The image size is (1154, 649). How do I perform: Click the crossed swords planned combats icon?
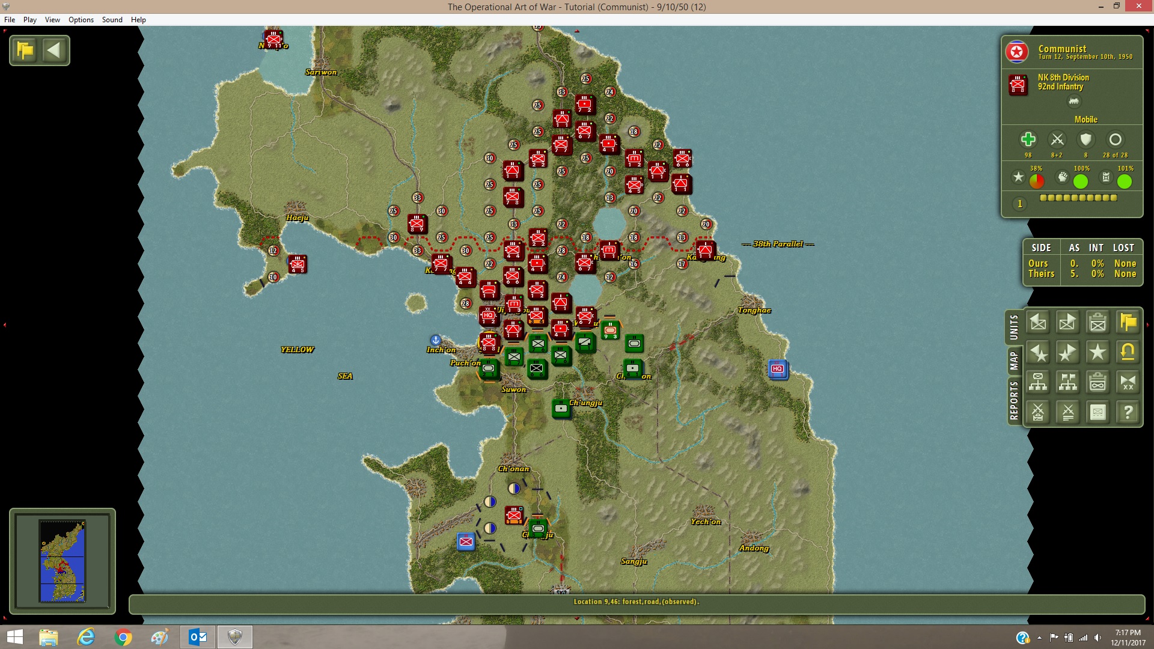coord(1067,412)
